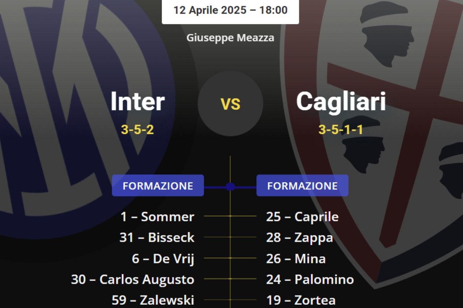Image resolution: width=463 pixels, height=308 pixels.
Task: Click the Cagliari FORMAZIONE button
Action: tap(302, 186)
